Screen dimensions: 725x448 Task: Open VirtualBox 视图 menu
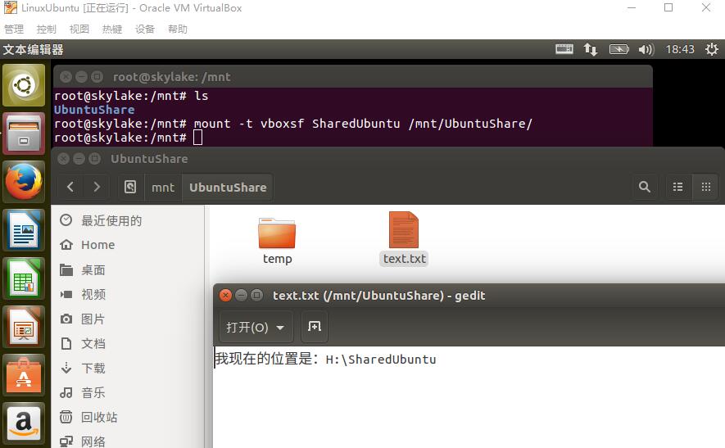[79, 29]
